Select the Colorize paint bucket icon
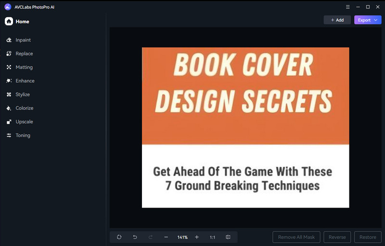Viewport: 385px width, 246px height. coord(9,108)
